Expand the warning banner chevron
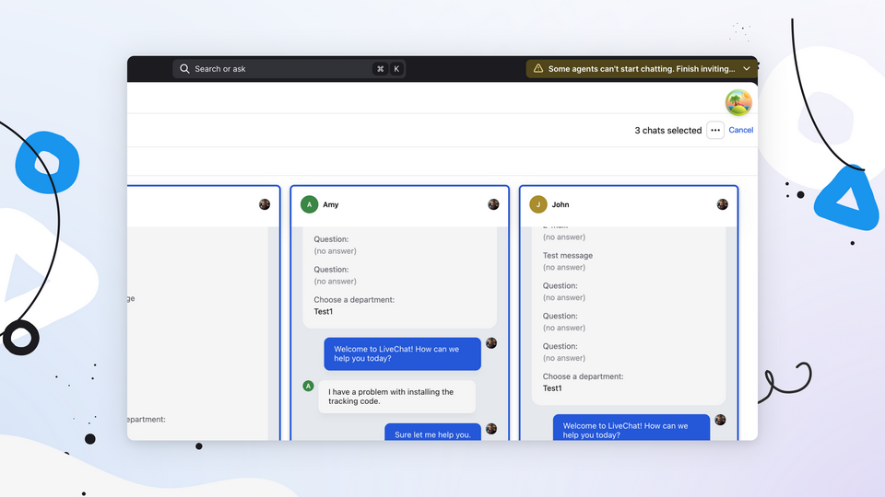 pyautogui.click(x=747, y=69)
